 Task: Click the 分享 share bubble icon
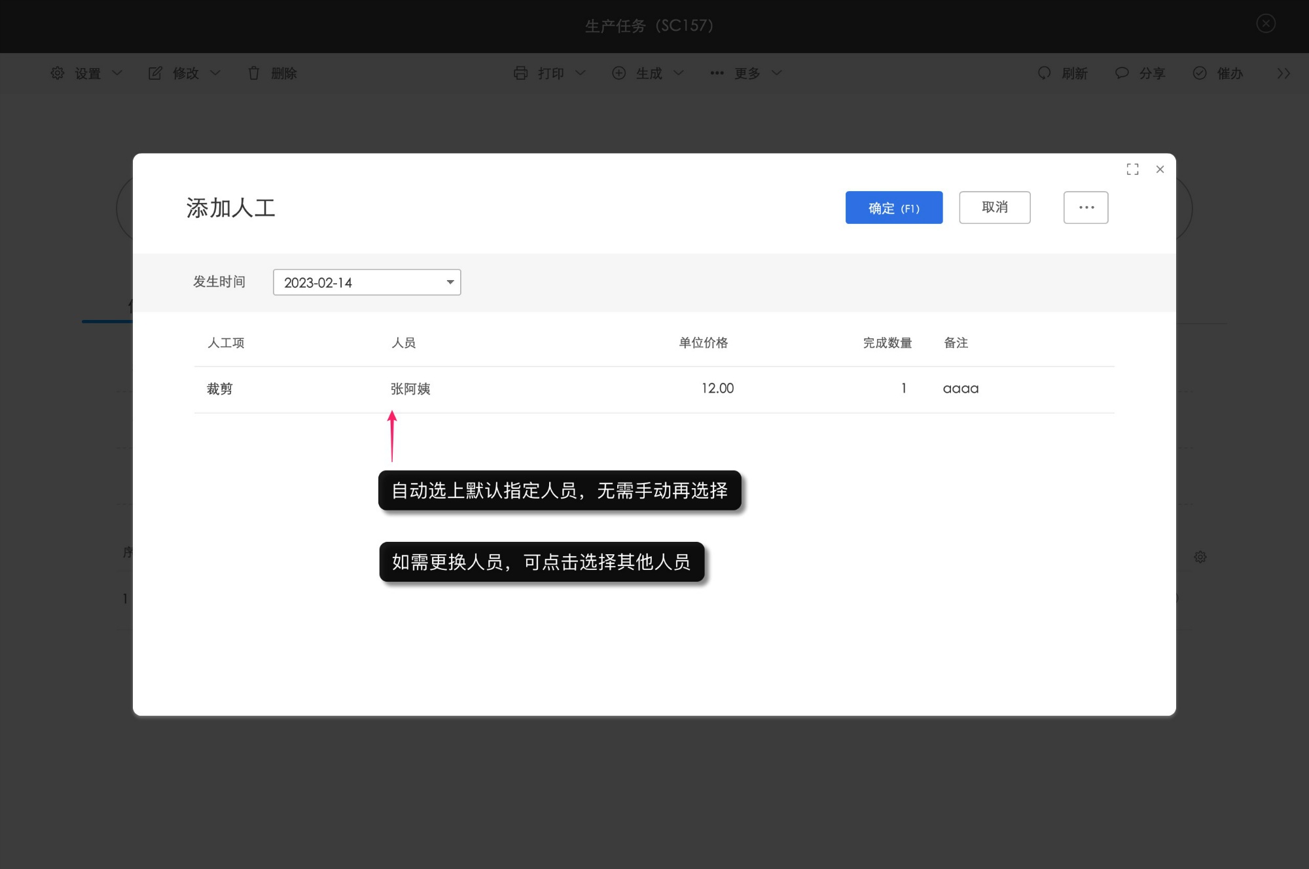click(x=1122, y=73)
